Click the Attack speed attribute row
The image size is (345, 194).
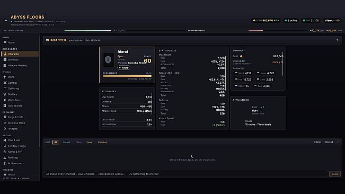pos(127,111)
